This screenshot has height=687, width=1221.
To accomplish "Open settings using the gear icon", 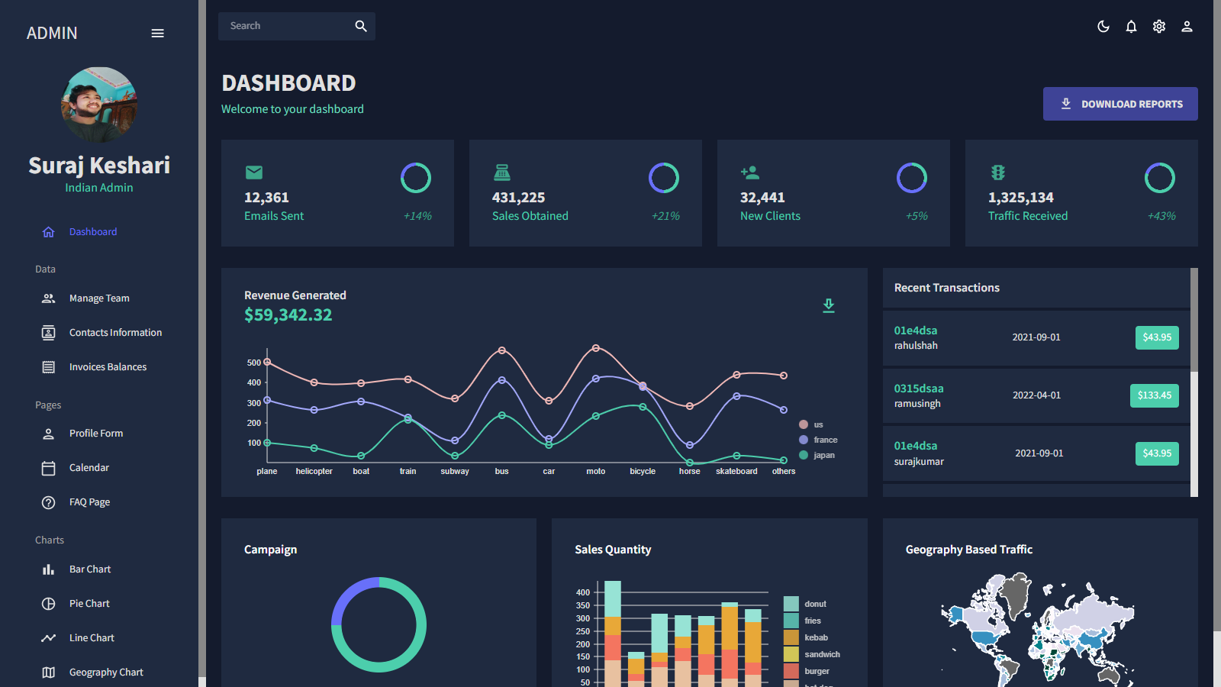I will pos(1158,26).
